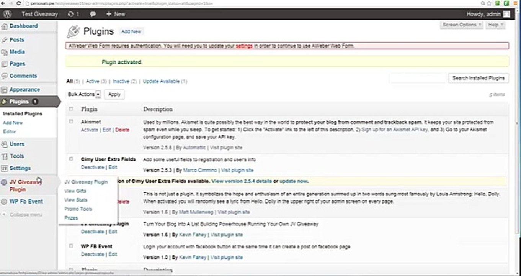Select View Gifts from flyout menu
521x276 pixels.
point(75,191)
